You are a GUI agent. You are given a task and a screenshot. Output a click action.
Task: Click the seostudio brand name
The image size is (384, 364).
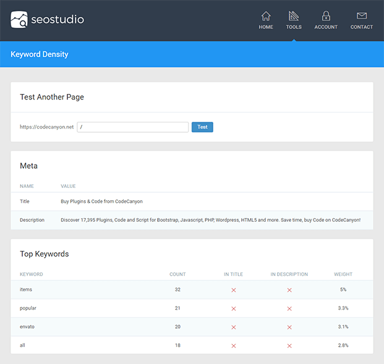[58, 20]
